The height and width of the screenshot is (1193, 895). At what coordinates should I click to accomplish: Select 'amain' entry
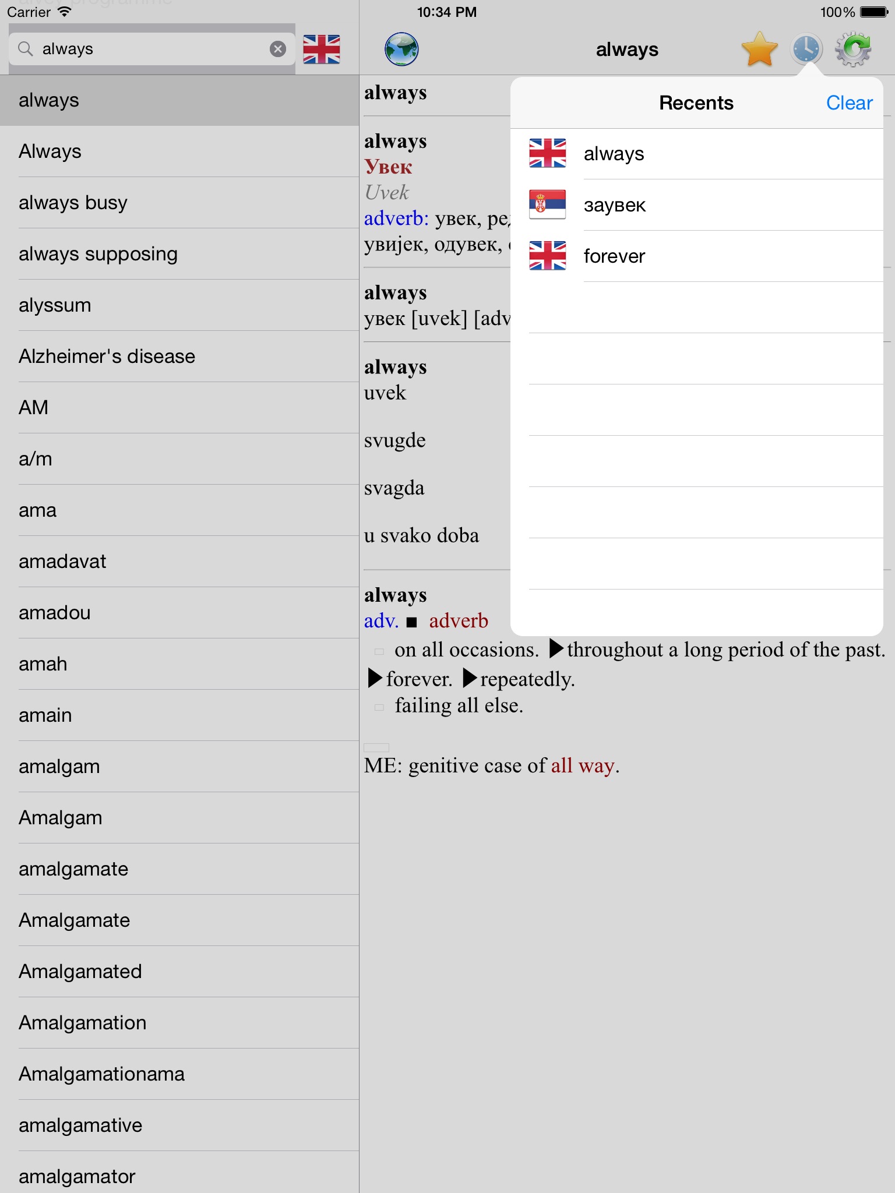(179, 715)
